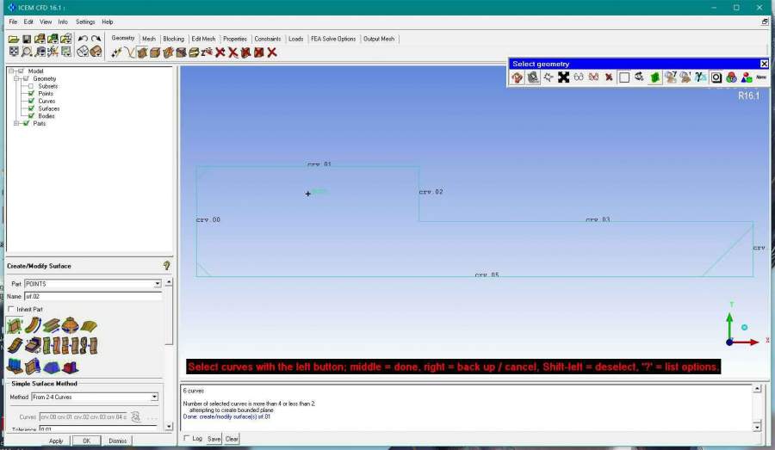Click the Redo arrow icon
Viewport: 775px width, 450px height.
tap(96, 39)
